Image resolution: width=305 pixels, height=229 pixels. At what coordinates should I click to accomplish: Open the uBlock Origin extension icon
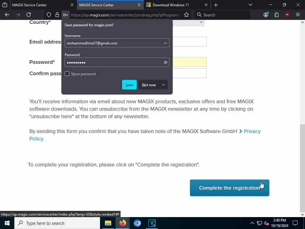click(287, 15)
